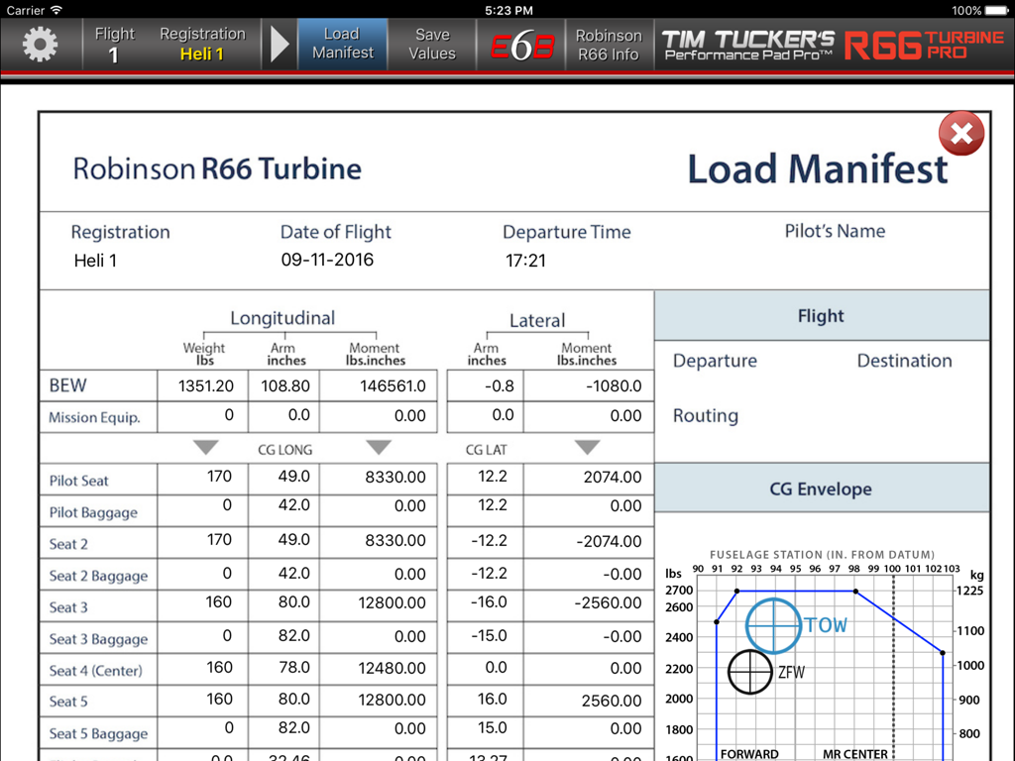
Task: Expand the CG LAT dropdown arrow
Action: (587, 448)
